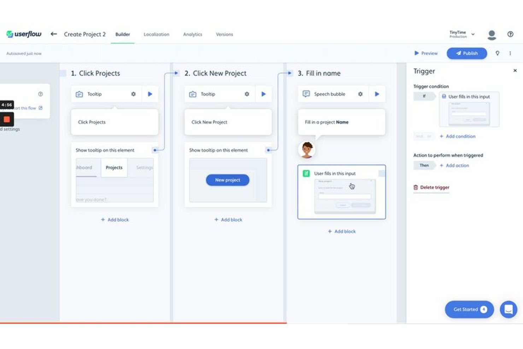Open the chat support bubble in the bottom corner
The width and height of the screenshot is (523, 349).
point(509,309)
